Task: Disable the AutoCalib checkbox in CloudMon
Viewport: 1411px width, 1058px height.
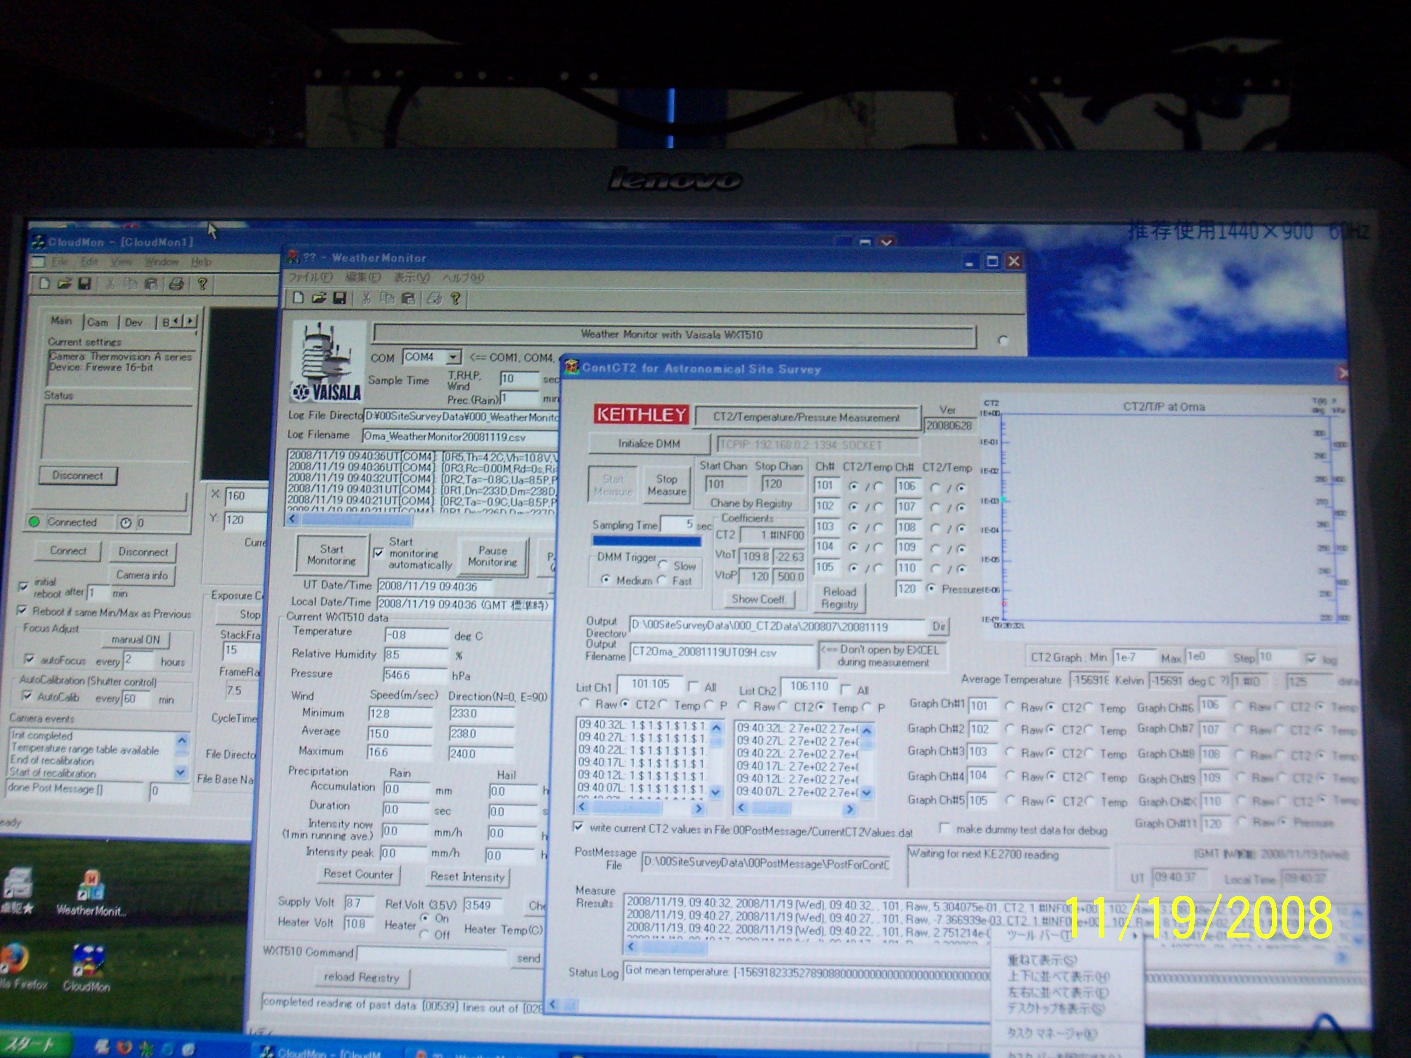Action: (27, 696)
